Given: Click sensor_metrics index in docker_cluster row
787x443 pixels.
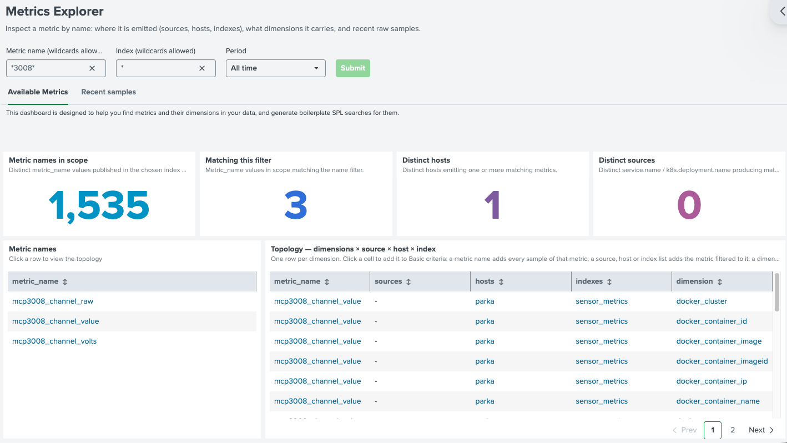Looking at the screenshot, I should pyautogui.click(x=602, y=301).
